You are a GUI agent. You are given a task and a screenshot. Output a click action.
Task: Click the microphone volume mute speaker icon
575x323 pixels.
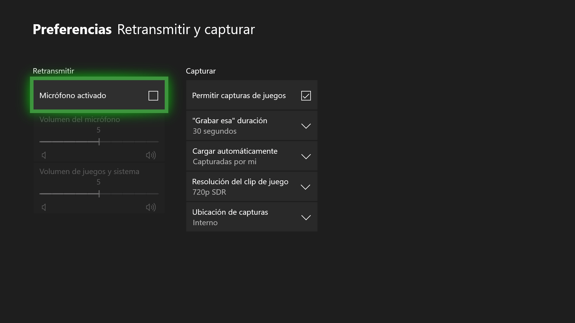tap(44, 155)
